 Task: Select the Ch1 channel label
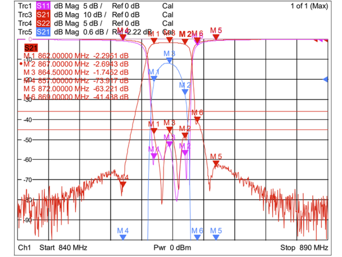click(x=24, y=248)
